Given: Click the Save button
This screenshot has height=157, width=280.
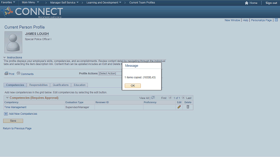Looking at the screenshot, I should 13,121.
